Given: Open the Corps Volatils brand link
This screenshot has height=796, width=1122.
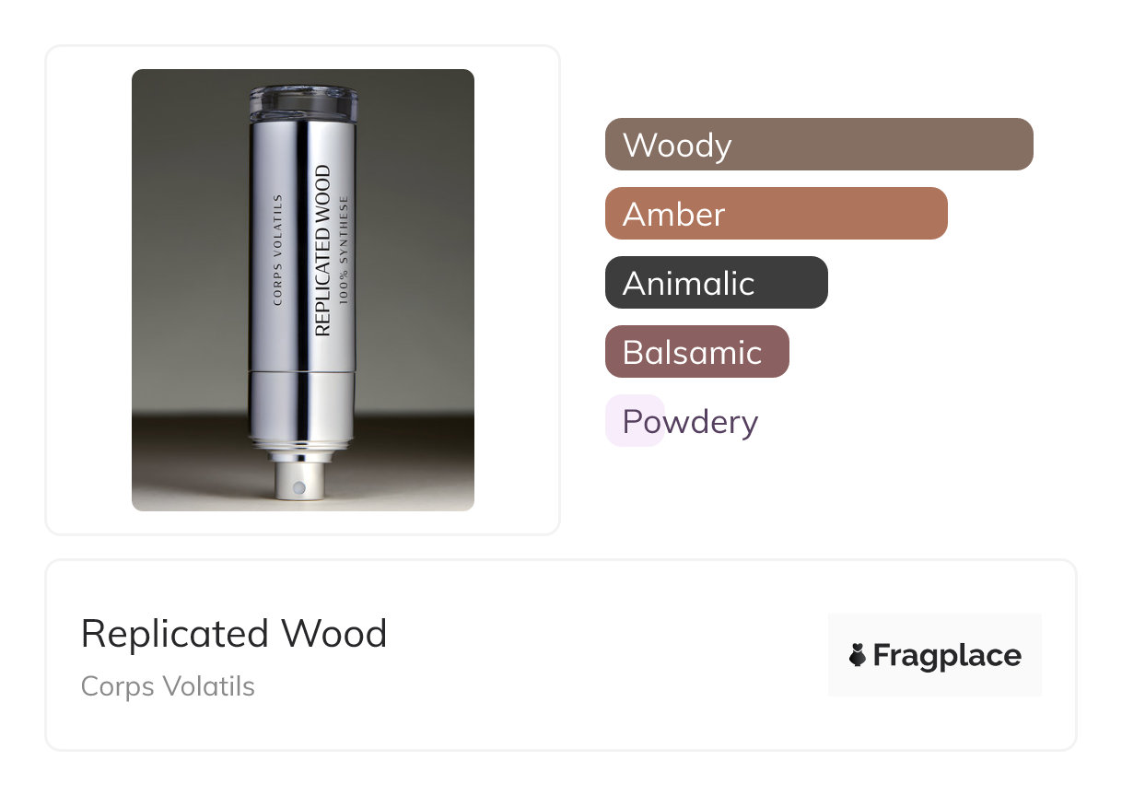Looking at the screenshot, I should 168,686.
